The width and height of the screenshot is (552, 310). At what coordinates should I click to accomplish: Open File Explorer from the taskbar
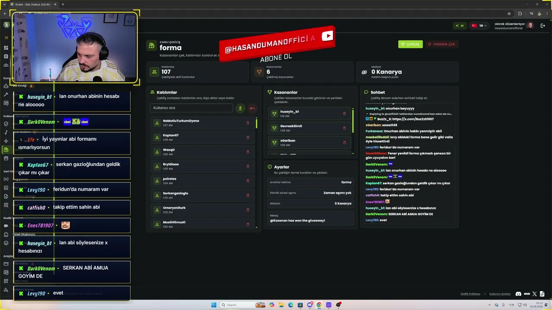(x=281, y=305)
